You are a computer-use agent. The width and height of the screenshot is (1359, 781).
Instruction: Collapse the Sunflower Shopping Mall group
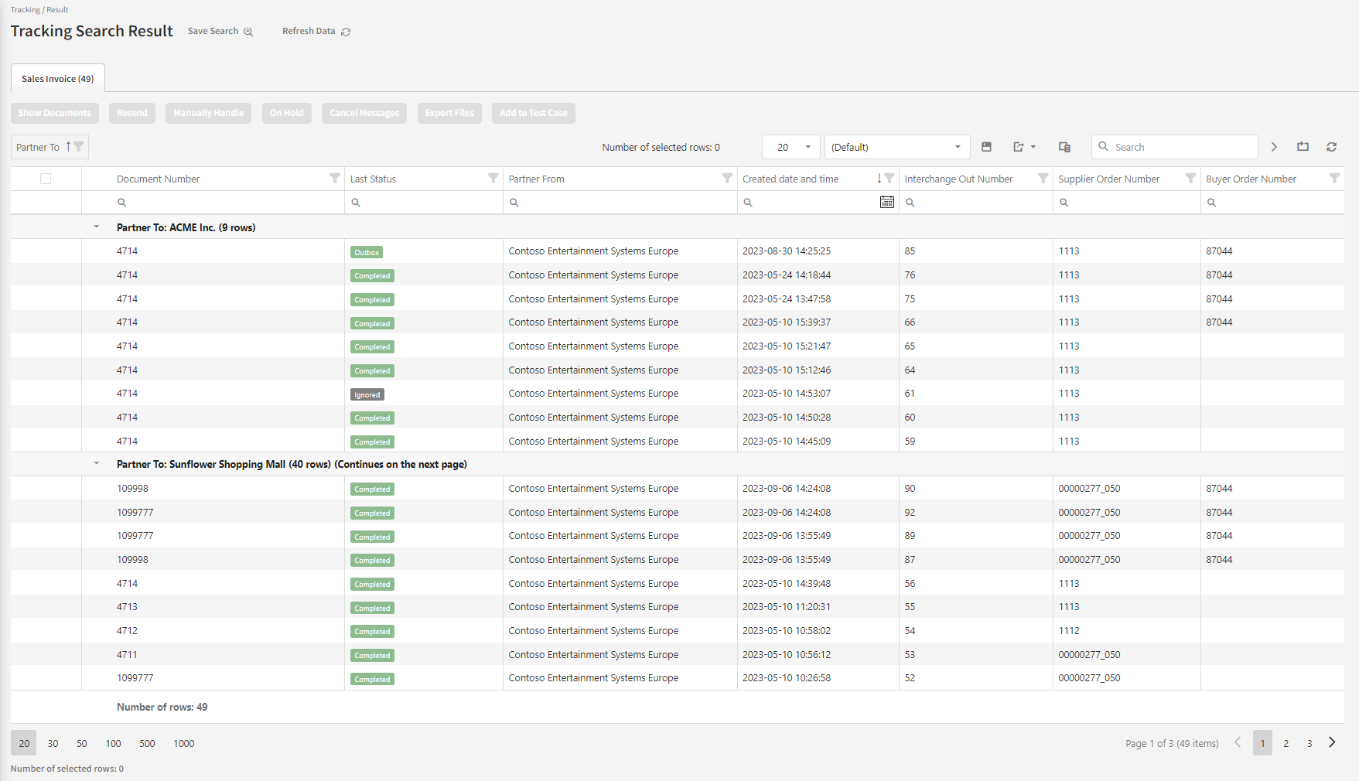click(x=97, y=464)
